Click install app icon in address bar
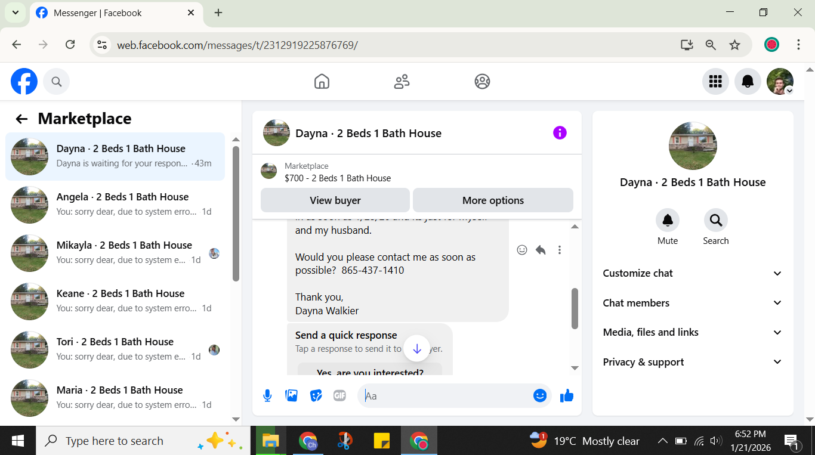This screenshot has width=815, height=455. 687,45
